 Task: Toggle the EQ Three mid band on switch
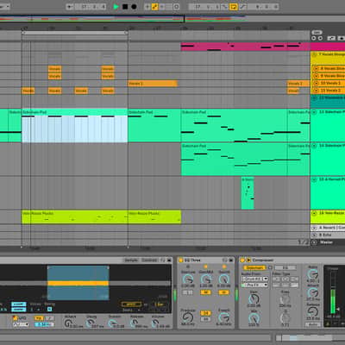coord(205,292)
